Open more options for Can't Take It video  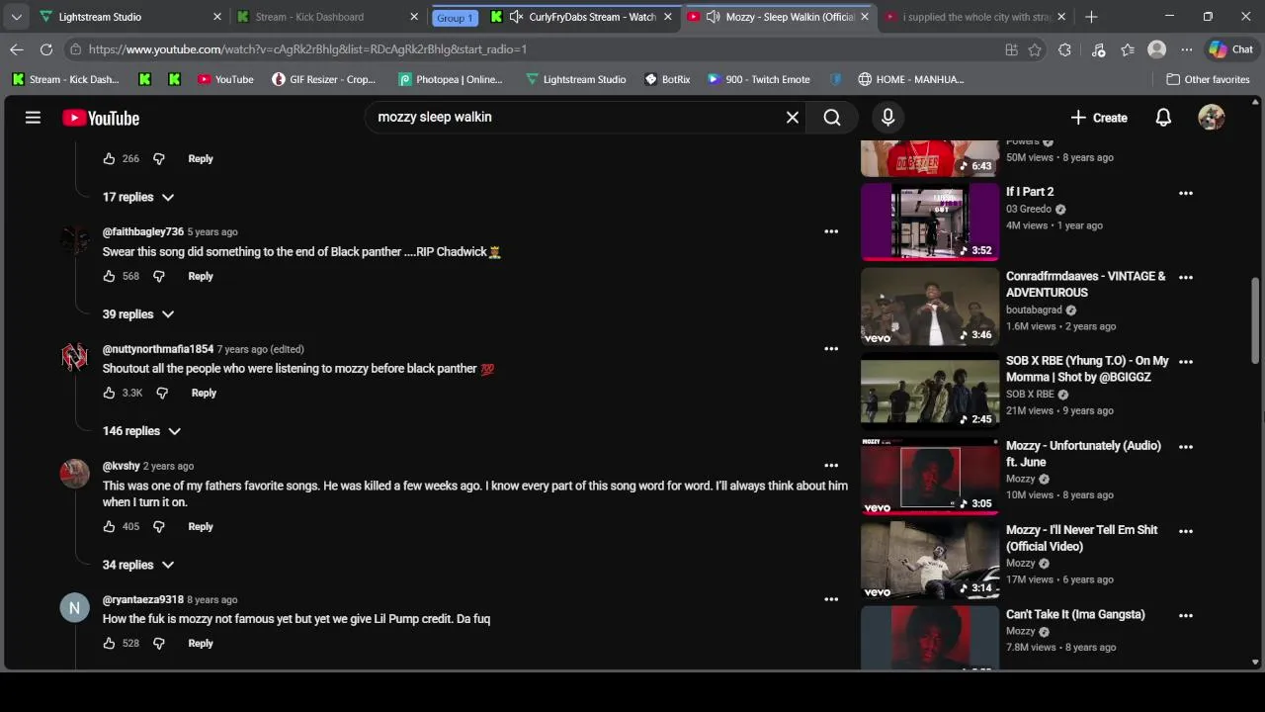[1186, 615]
